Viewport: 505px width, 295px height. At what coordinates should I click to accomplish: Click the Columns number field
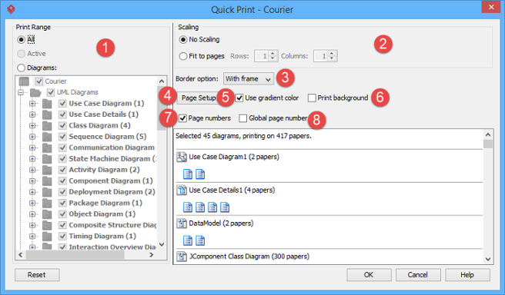pyautogui.click(x=321, y=56)
